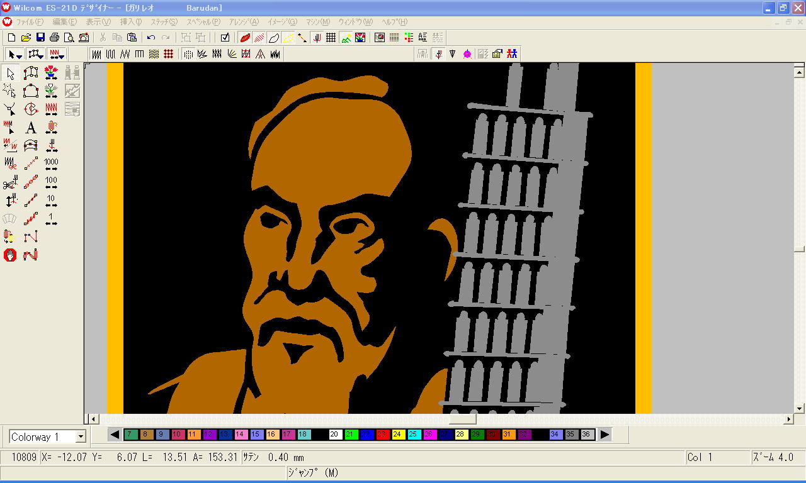This screenshot has height=483, width=806.
Task: Pick color swatch 24 yellow
Action: point(399,435)
